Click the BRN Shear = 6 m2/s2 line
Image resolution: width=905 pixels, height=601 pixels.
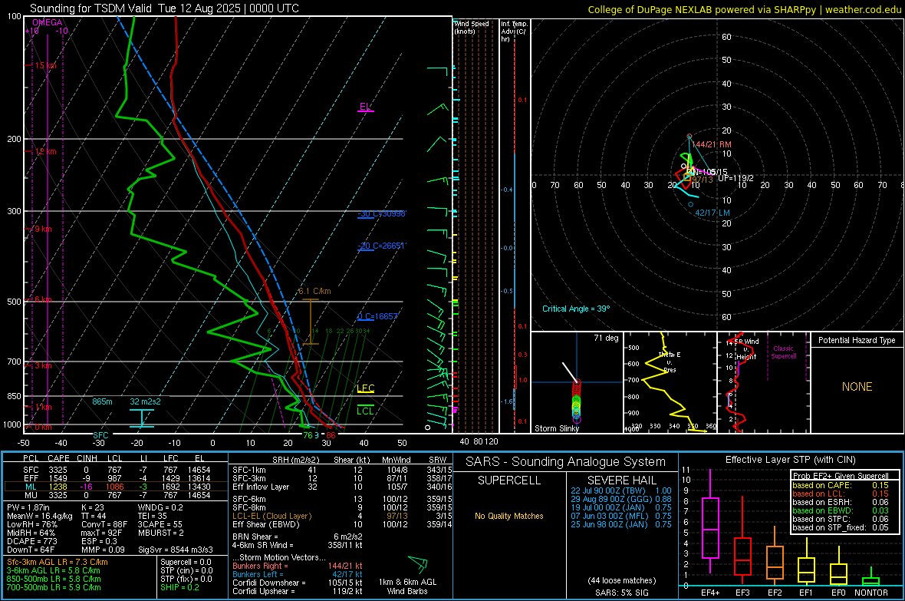point(298,537)
